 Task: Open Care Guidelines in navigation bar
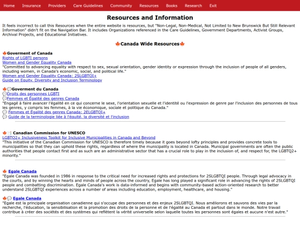tap(88, 6)
